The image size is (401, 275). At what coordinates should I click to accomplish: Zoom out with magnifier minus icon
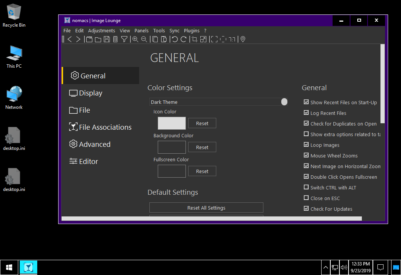144,39
